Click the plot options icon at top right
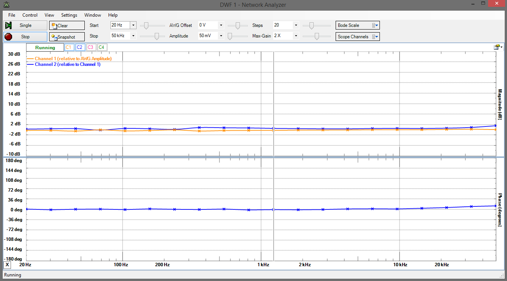 498,47
